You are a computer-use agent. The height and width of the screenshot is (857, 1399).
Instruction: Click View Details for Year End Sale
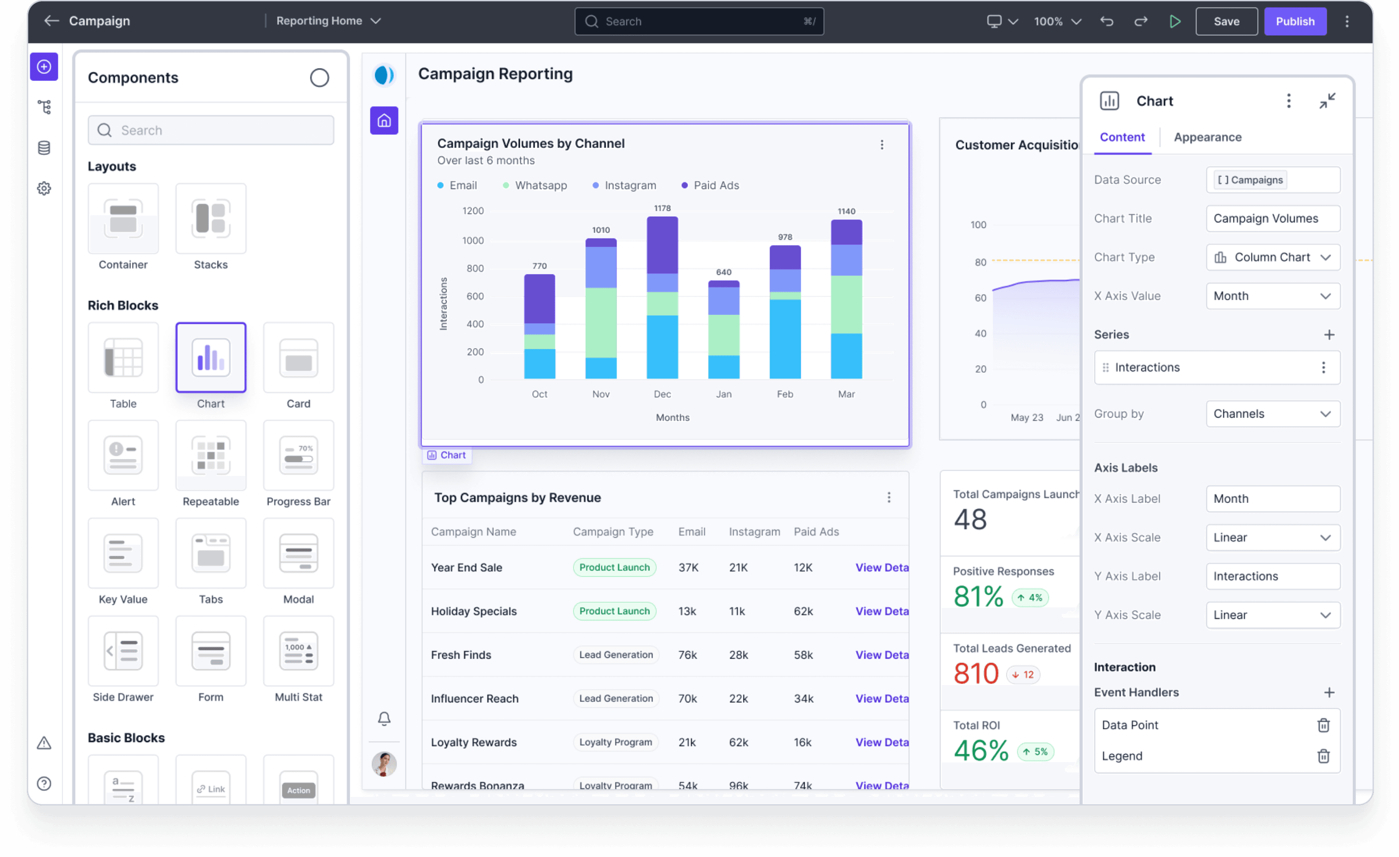(x=882, y=567)
